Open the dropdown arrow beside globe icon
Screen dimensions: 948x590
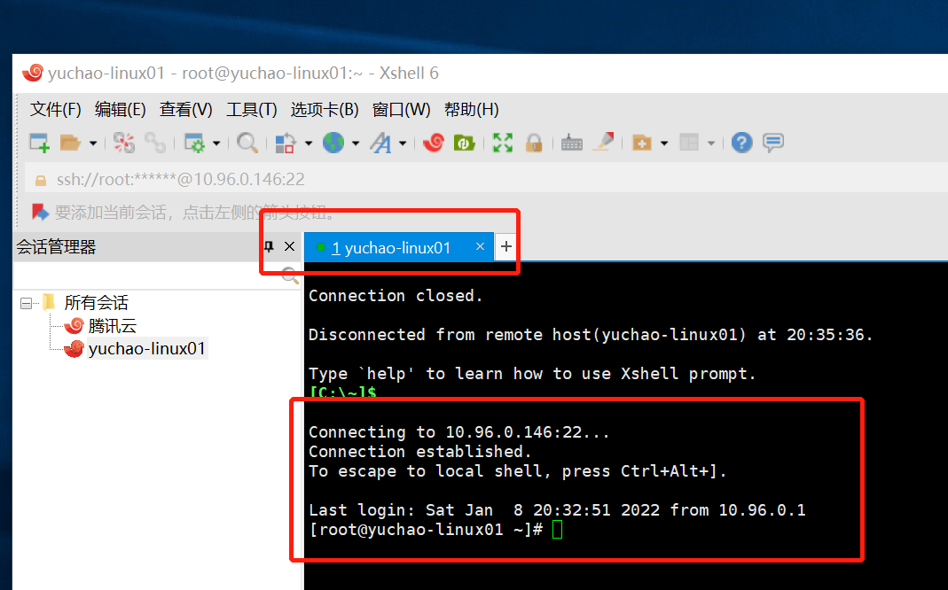click(356, 143)
